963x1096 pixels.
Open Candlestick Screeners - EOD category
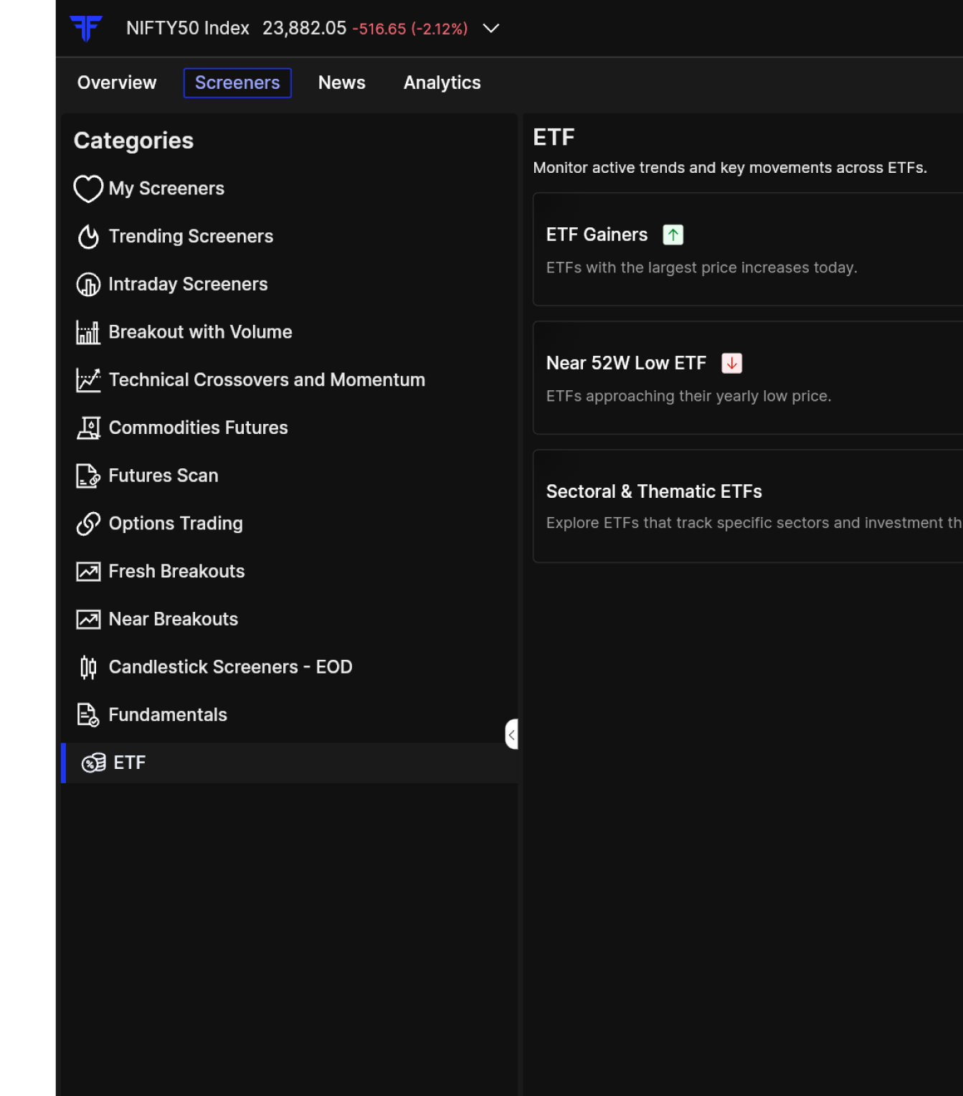[230, 667]
